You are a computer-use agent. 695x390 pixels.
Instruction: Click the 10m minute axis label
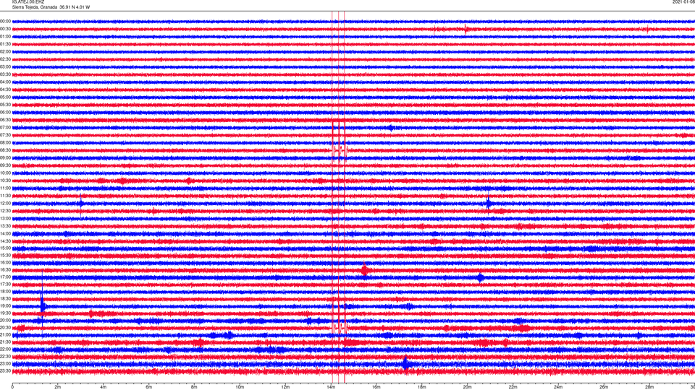[240, 387]
